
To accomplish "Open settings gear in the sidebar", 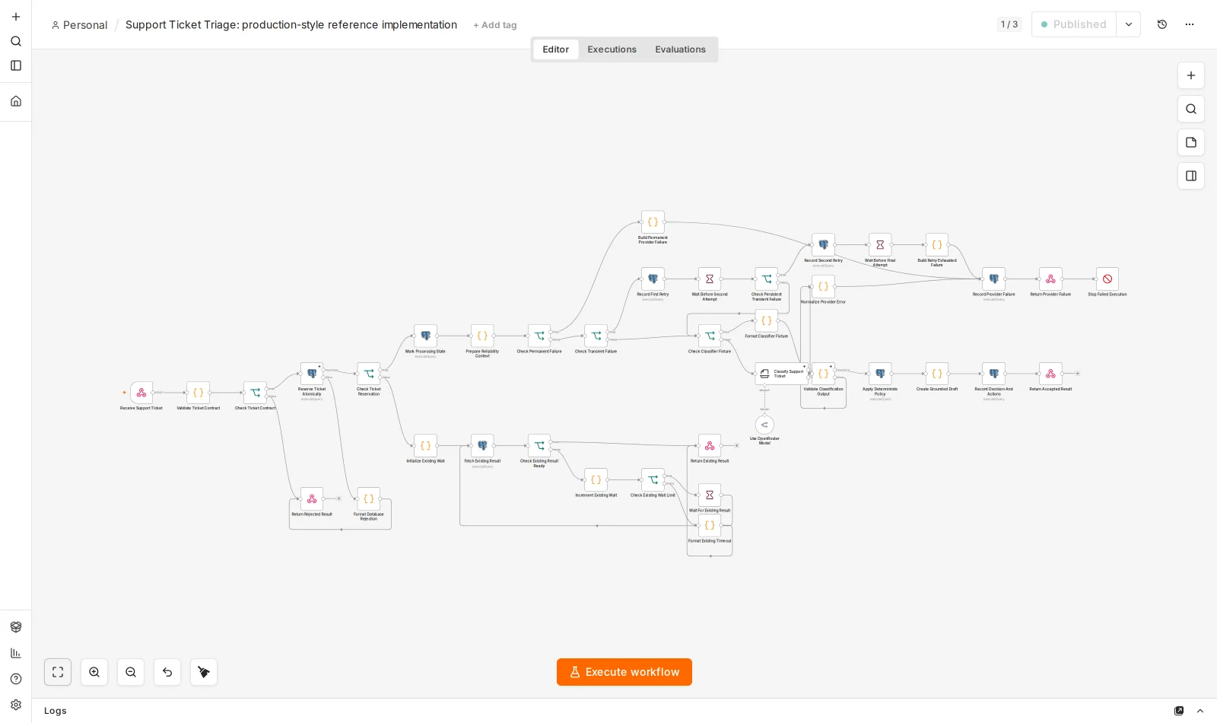I will click(16, 705).
